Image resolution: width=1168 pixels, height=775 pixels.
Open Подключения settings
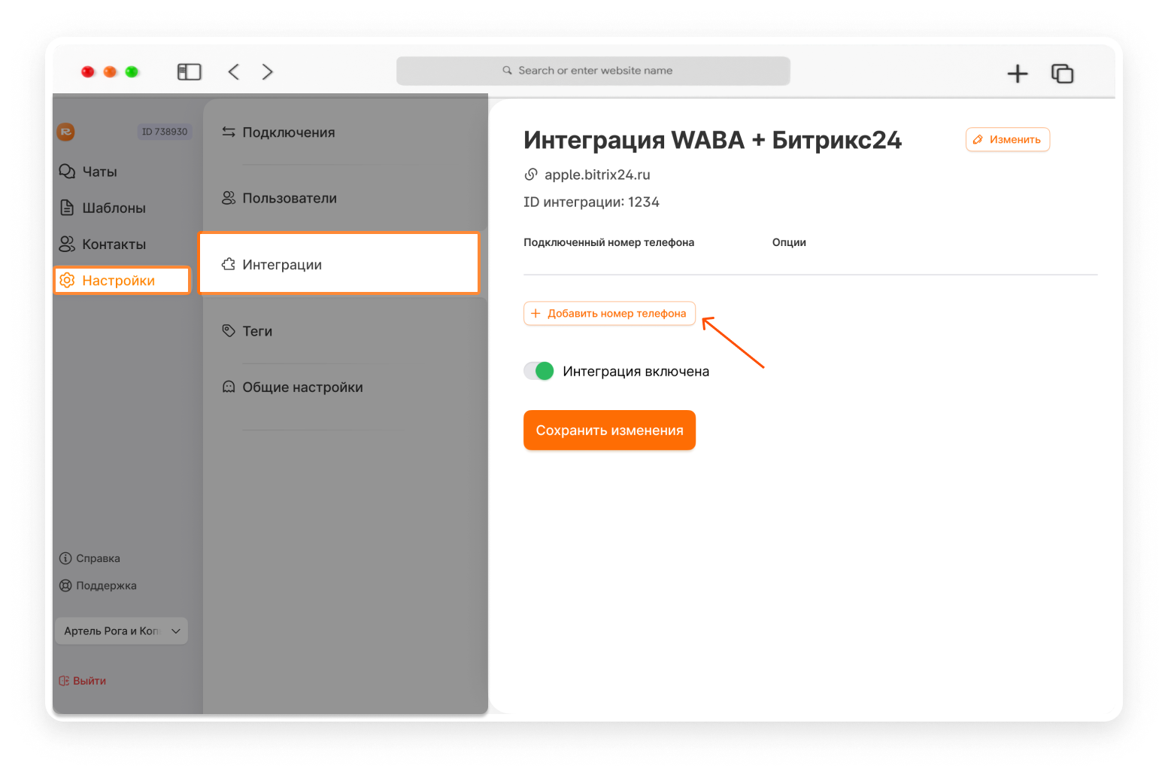(x=279, y=132)
